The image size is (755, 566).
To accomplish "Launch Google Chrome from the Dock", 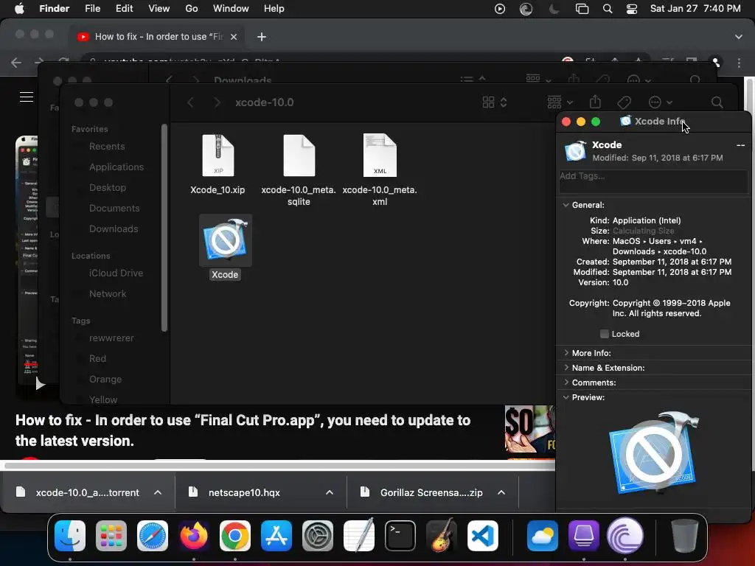I will coord(235,535).
